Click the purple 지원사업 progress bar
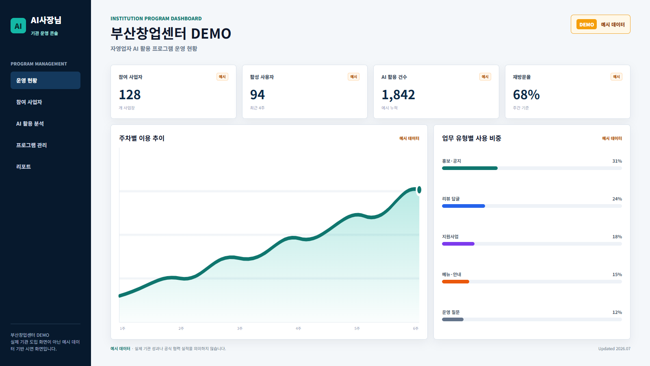The height and width of the screenshot is (366, 650). [458, 244]
